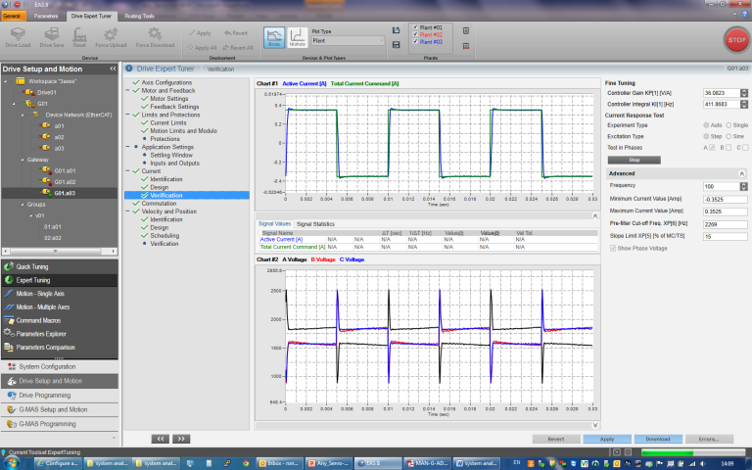Open the Plot Type dropdown
This screenshot has height=470, width=752.
pos(347,42)
